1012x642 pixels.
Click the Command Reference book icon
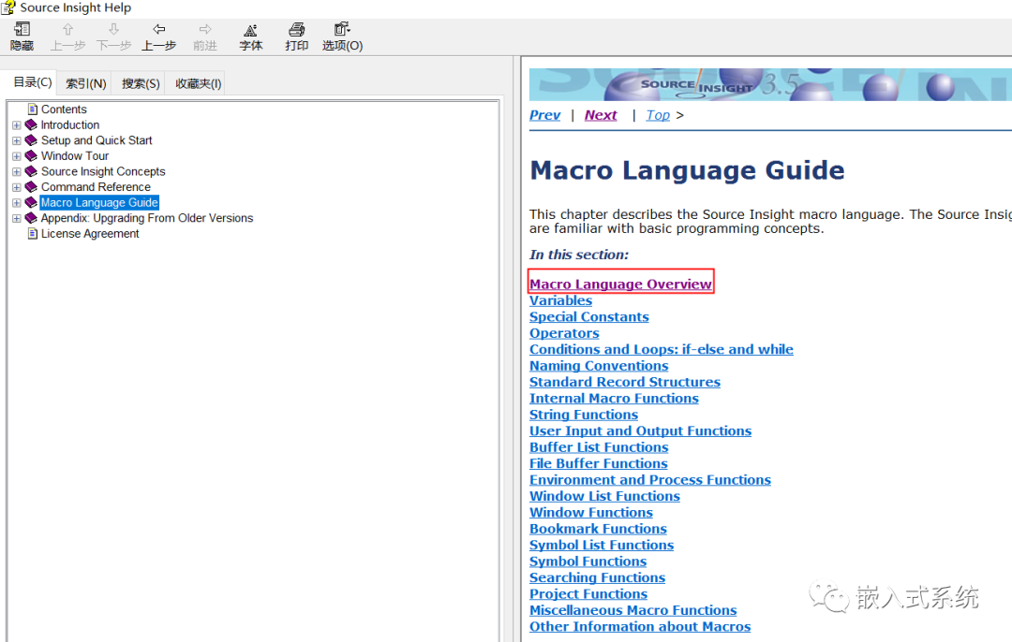tap(31, 187)
